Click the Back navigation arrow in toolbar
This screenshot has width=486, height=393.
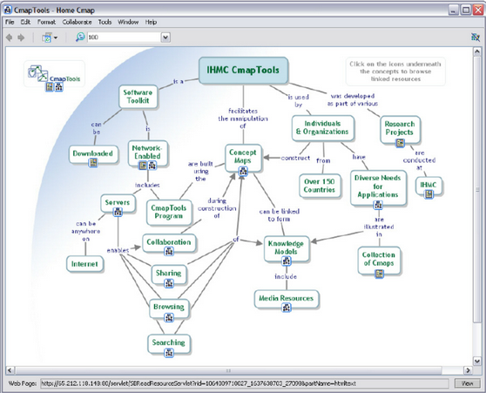pyautogui.click(x=9, y=37)
